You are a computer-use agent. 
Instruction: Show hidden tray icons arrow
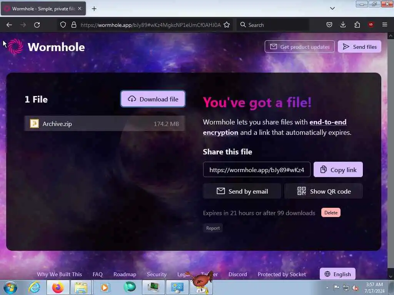coord(327,288)
